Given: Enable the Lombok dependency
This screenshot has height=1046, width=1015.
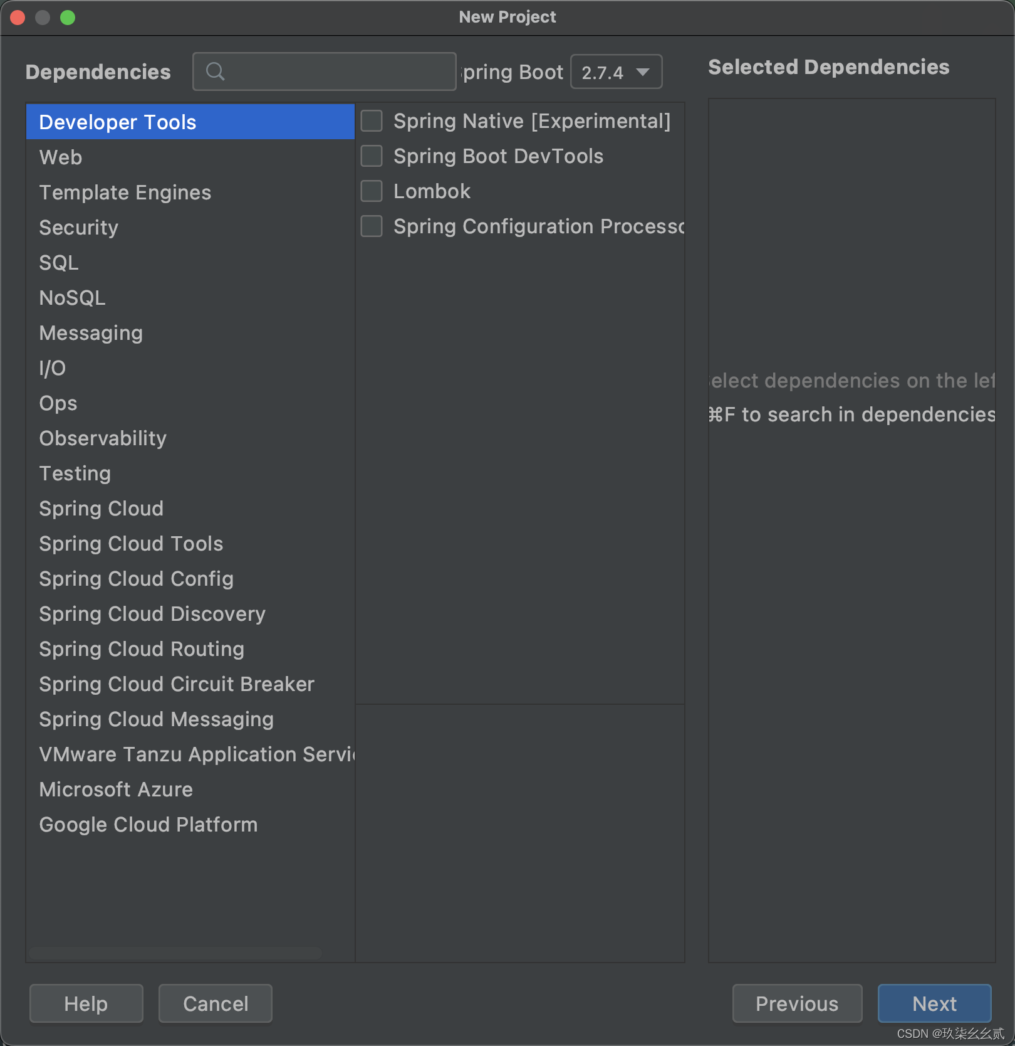Looking at the screenshot, I should tap(371, 191).
